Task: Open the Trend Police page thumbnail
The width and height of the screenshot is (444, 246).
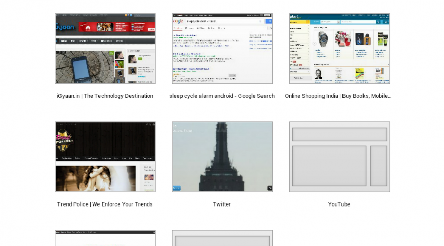Action: coord(105,157)
